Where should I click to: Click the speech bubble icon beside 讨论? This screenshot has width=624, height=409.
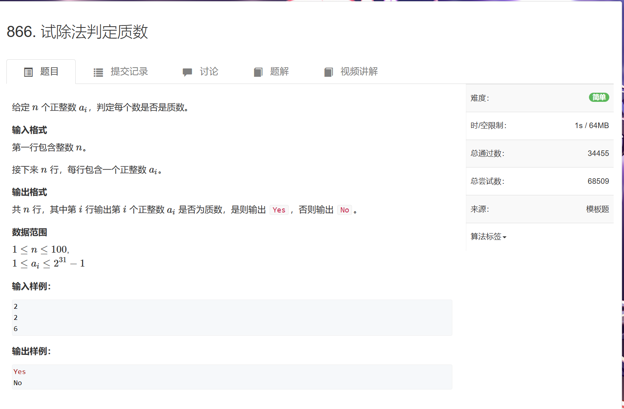coord(187,72)
